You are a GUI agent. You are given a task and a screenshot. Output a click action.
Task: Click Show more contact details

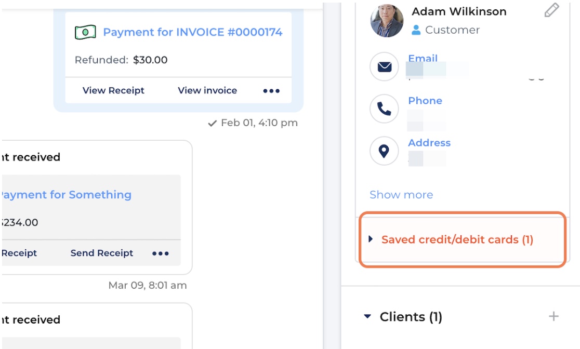coord(401,195)
